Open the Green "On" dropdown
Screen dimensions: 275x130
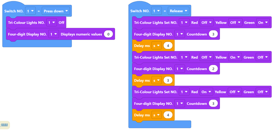tap(263, 23)
